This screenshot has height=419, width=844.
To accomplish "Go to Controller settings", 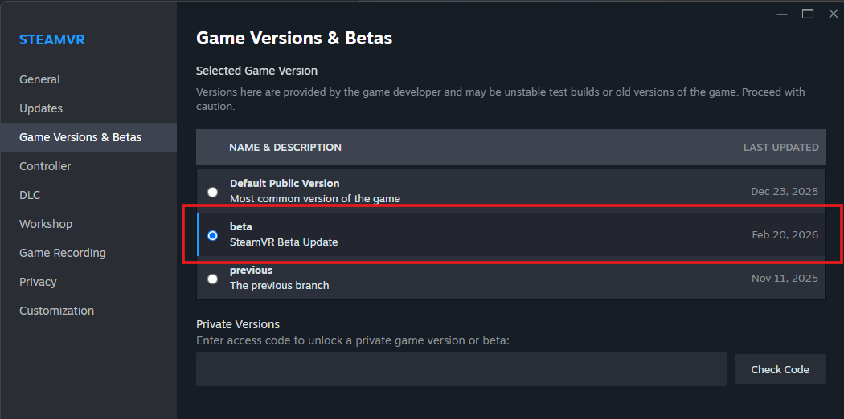I will pyautogui.click(x=45, y=166).
